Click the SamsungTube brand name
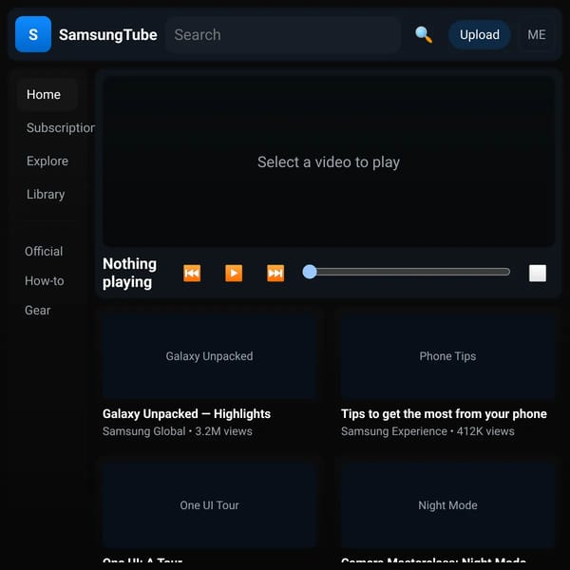 [108, 35]
